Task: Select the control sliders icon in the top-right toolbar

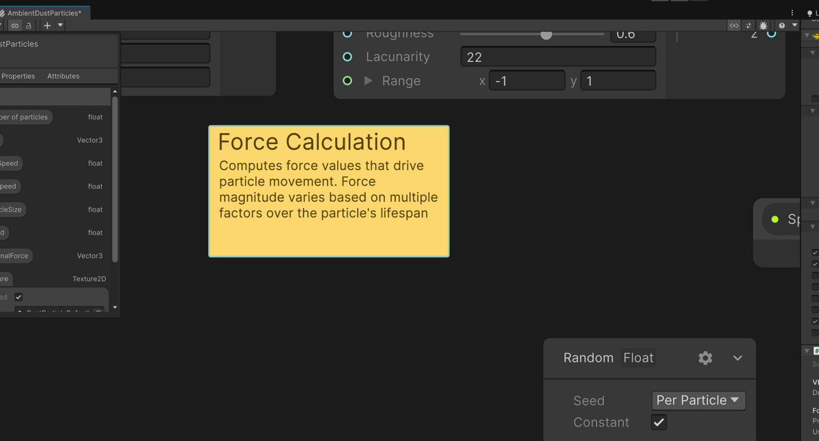Action: click(x=749, y=25)
